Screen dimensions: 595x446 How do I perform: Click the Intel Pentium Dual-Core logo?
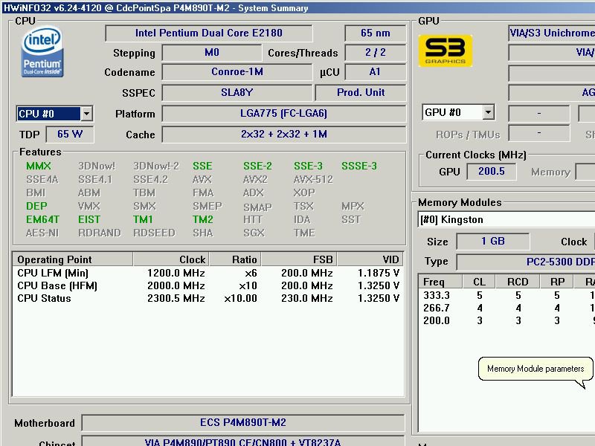(42, 52)
